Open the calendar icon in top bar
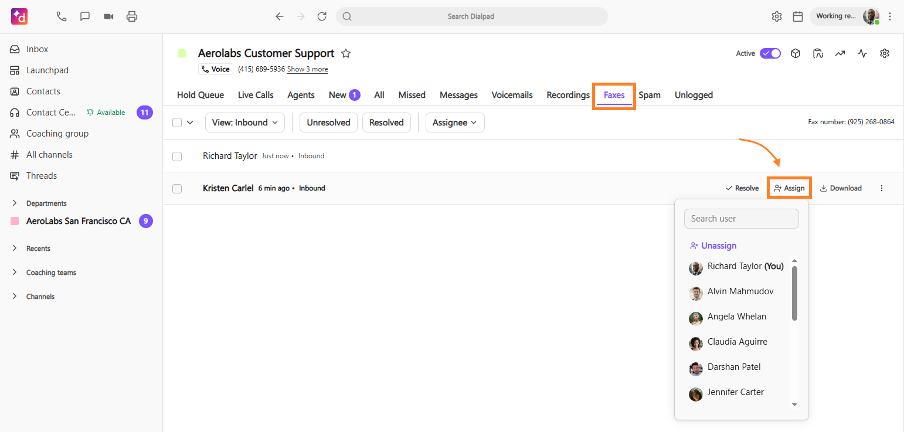The height and width of the screenshot is (432, 904). pos(798,16)
